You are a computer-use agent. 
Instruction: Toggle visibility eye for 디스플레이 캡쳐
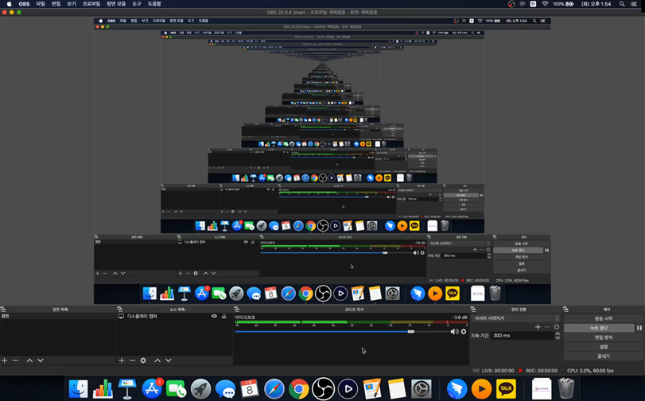214,317
